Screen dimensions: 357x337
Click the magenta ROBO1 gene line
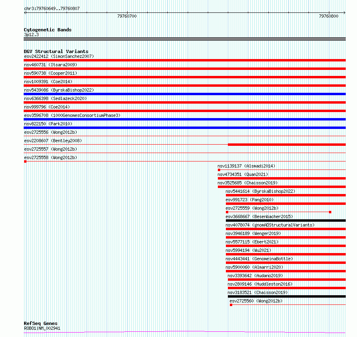pyautogui.click(x=185, y=332)
